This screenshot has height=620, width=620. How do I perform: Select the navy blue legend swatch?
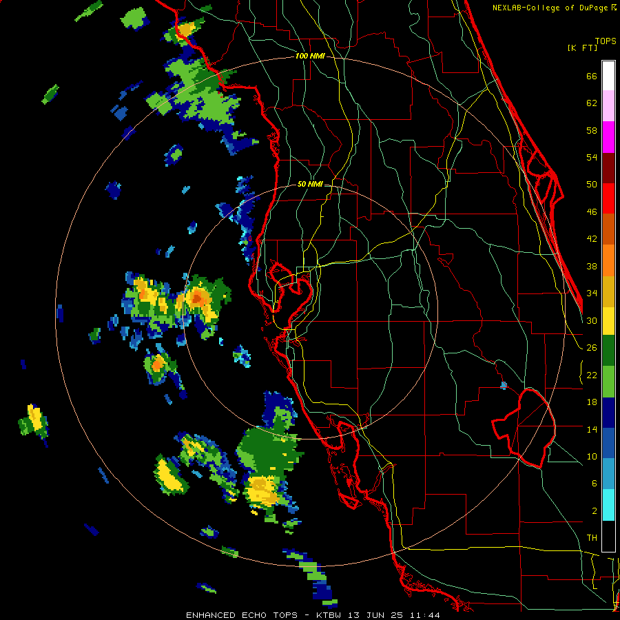(x=608, y=413)
